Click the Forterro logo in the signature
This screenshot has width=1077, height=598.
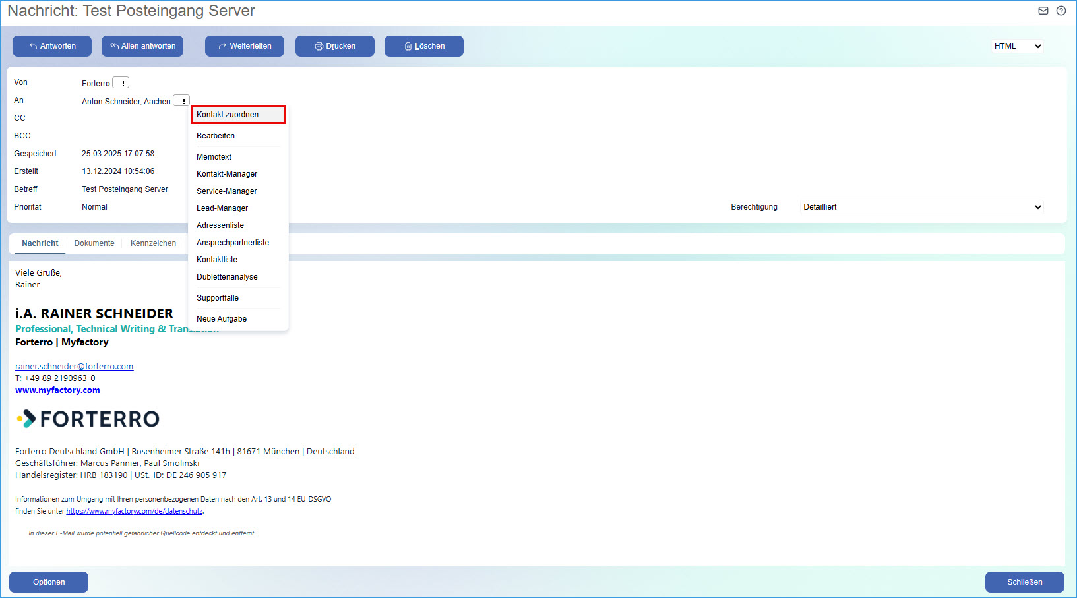[87, 419]
